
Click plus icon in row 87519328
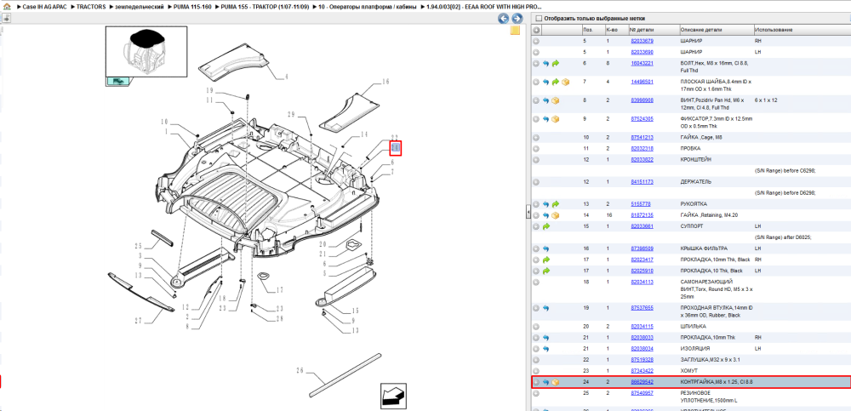point(536,360)
